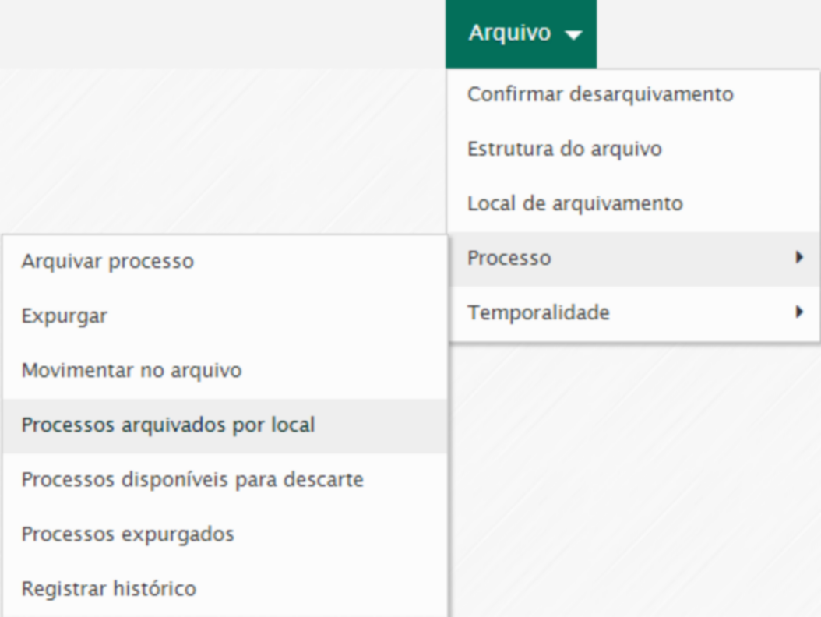Select Expurgar in the submenu
This screenshot has width=821, height=617.
[225, 316]
